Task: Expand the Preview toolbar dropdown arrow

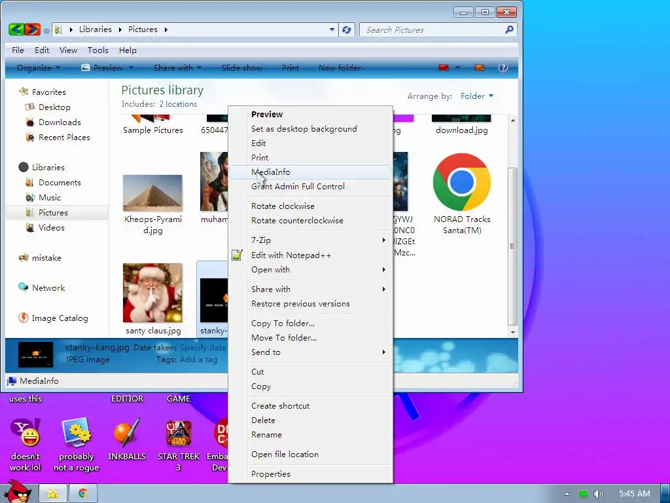Action: pos(131,67)
